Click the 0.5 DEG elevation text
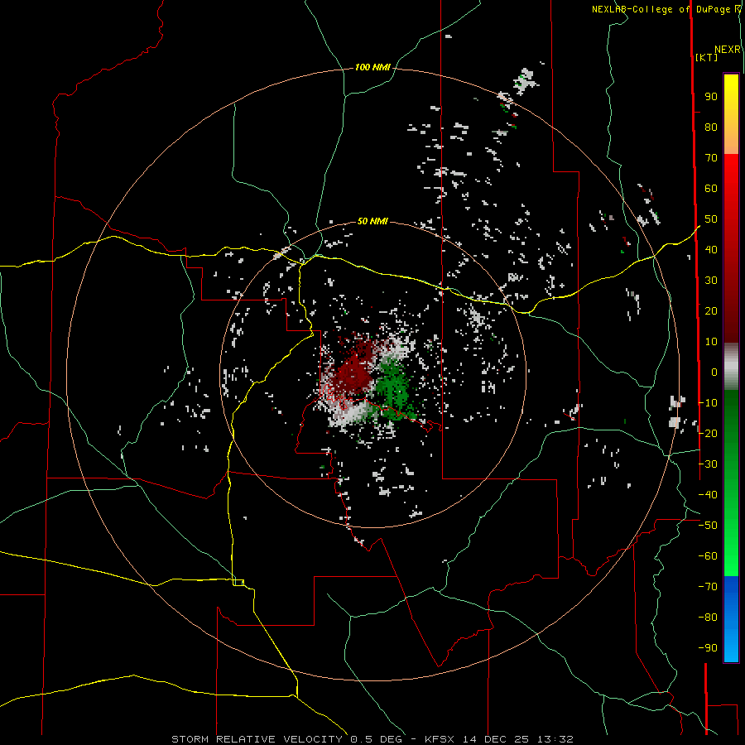 tap(377, 739)
